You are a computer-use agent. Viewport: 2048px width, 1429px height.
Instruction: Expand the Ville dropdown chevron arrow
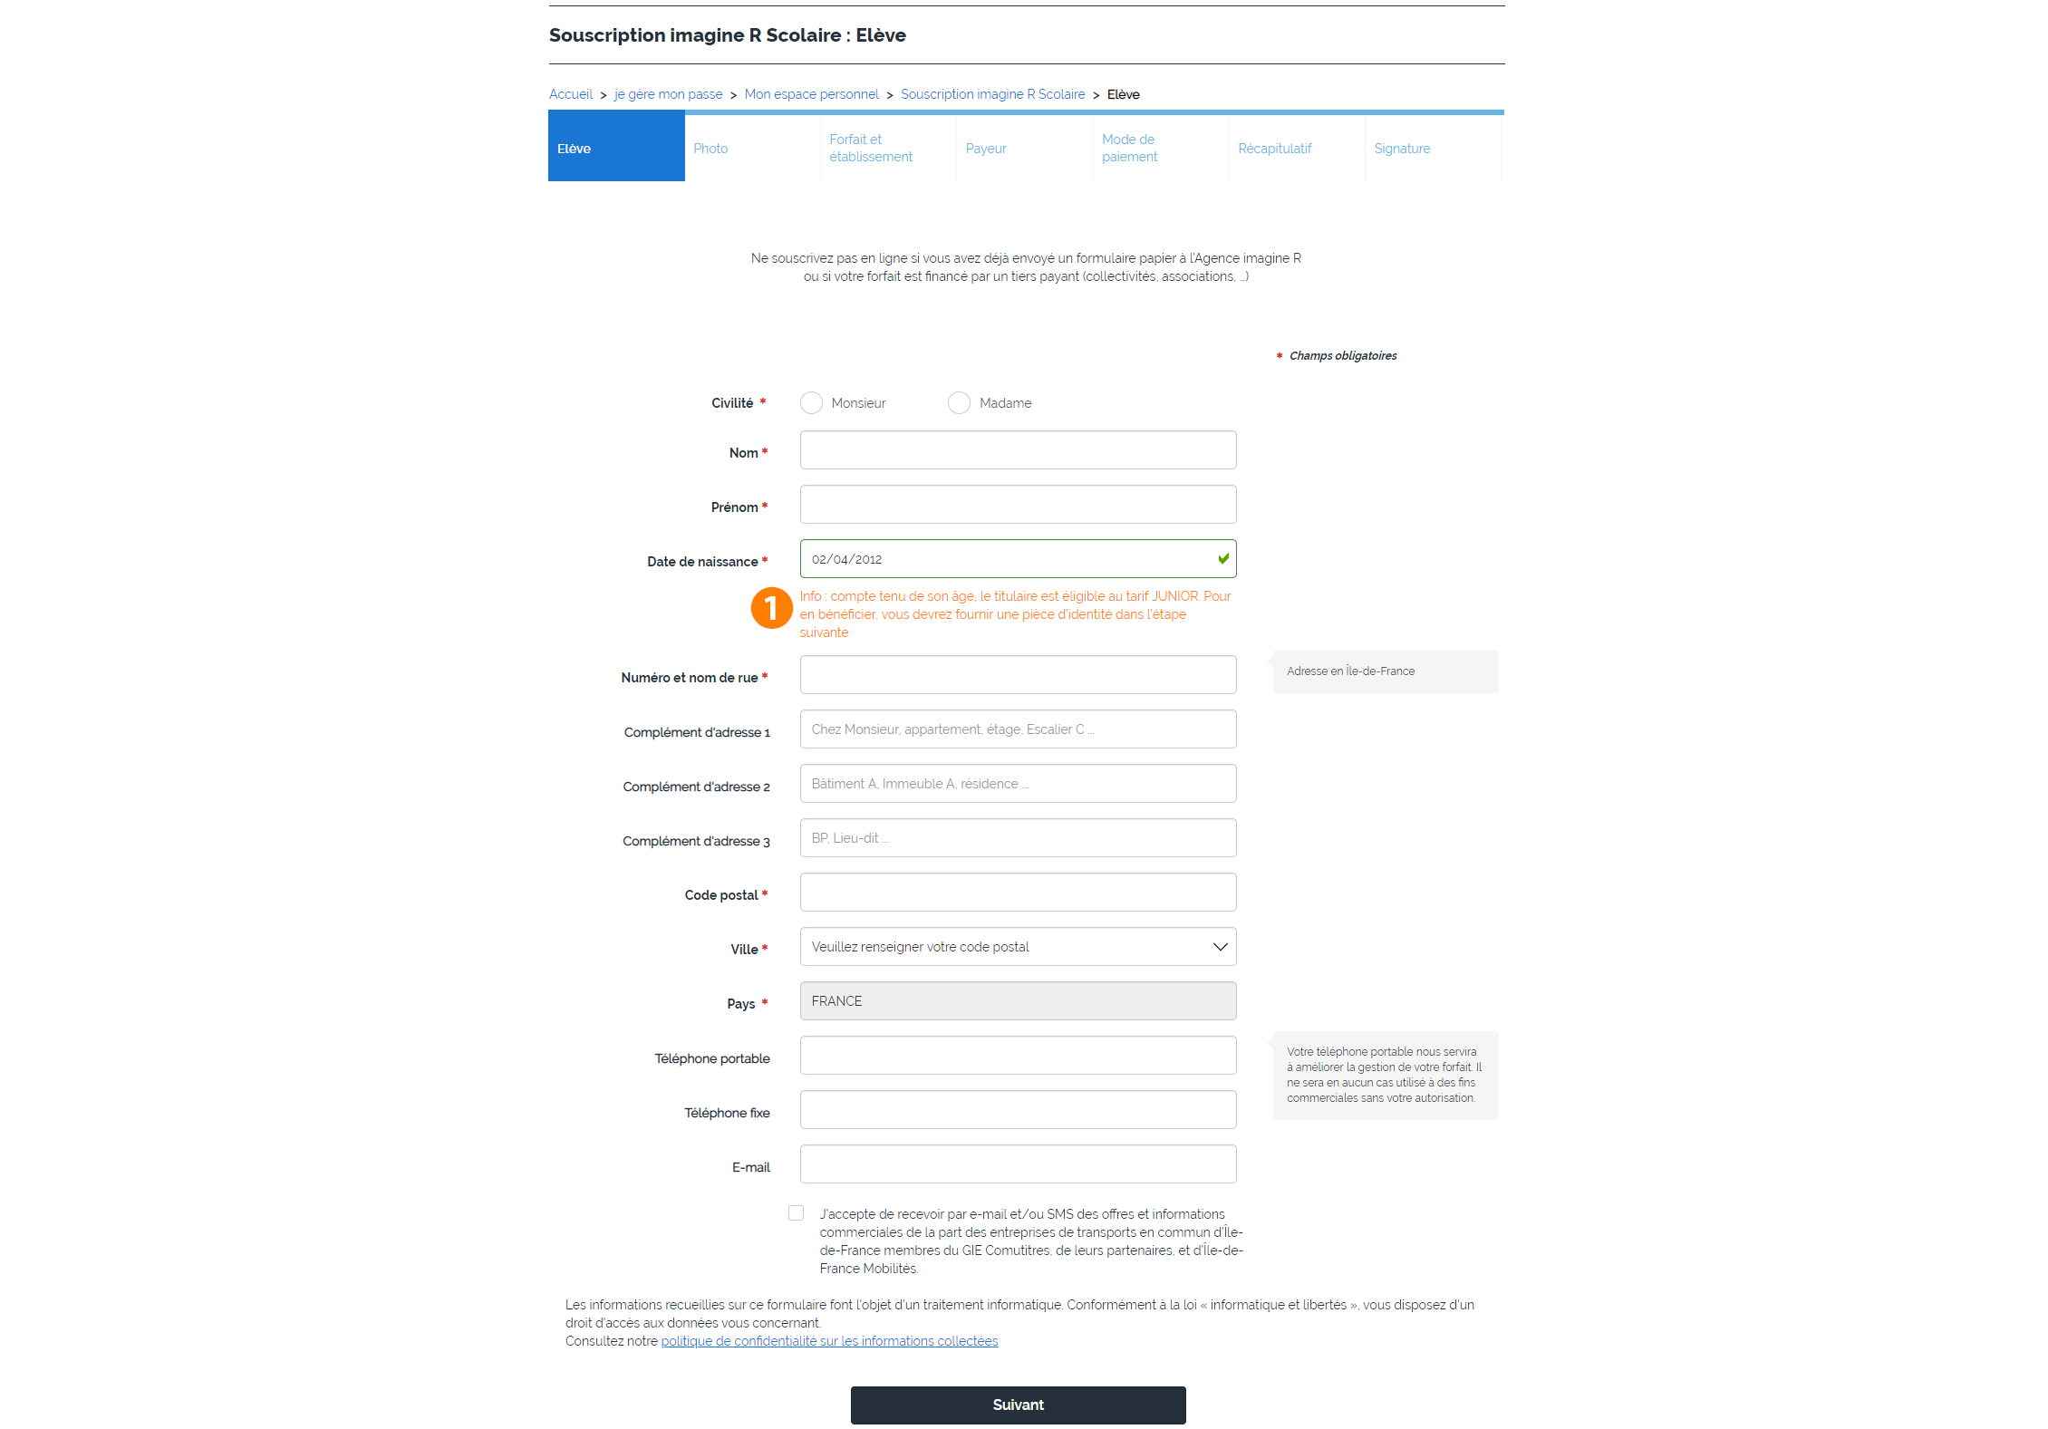(1220, 947)
